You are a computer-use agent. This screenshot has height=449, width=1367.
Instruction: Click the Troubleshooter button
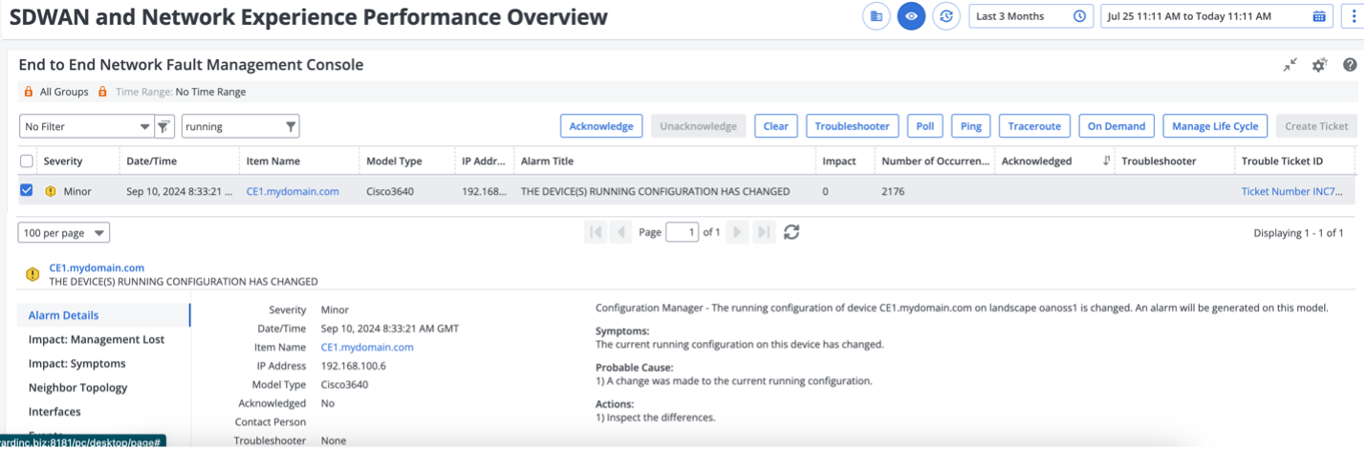(x=852, y=126)
